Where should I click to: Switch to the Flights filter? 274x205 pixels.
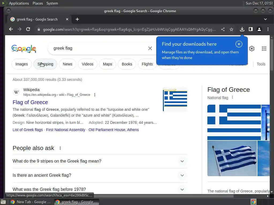tap(147, 64)
